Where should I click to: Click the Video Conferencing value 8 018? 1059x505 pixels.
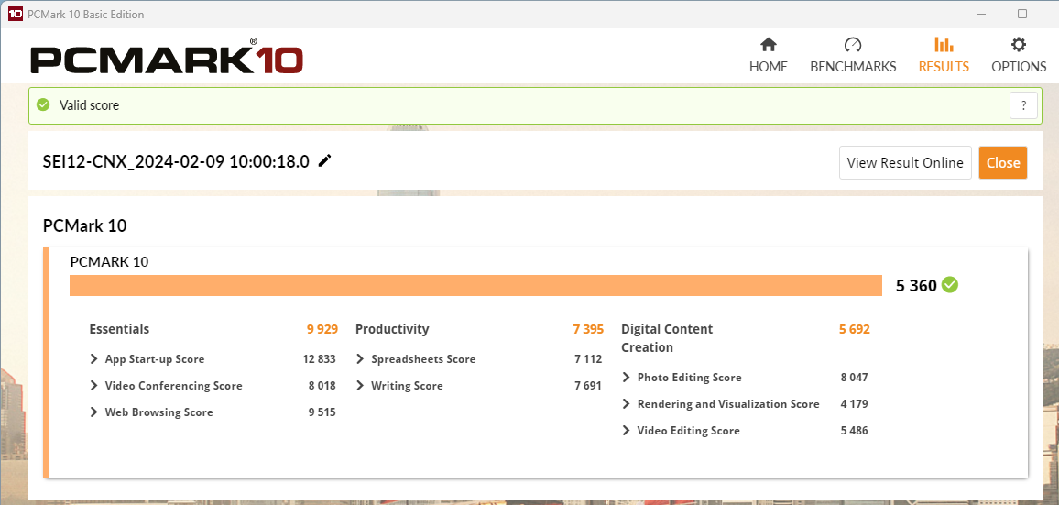[x=322, y=385]
